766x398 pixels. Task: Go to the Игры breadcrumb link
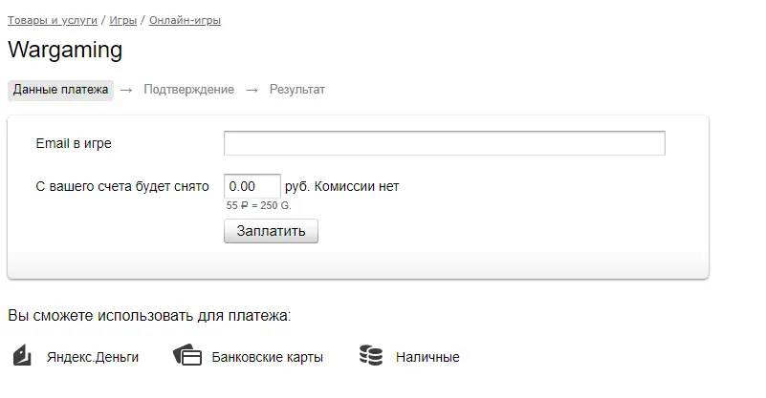coord(123,20)
